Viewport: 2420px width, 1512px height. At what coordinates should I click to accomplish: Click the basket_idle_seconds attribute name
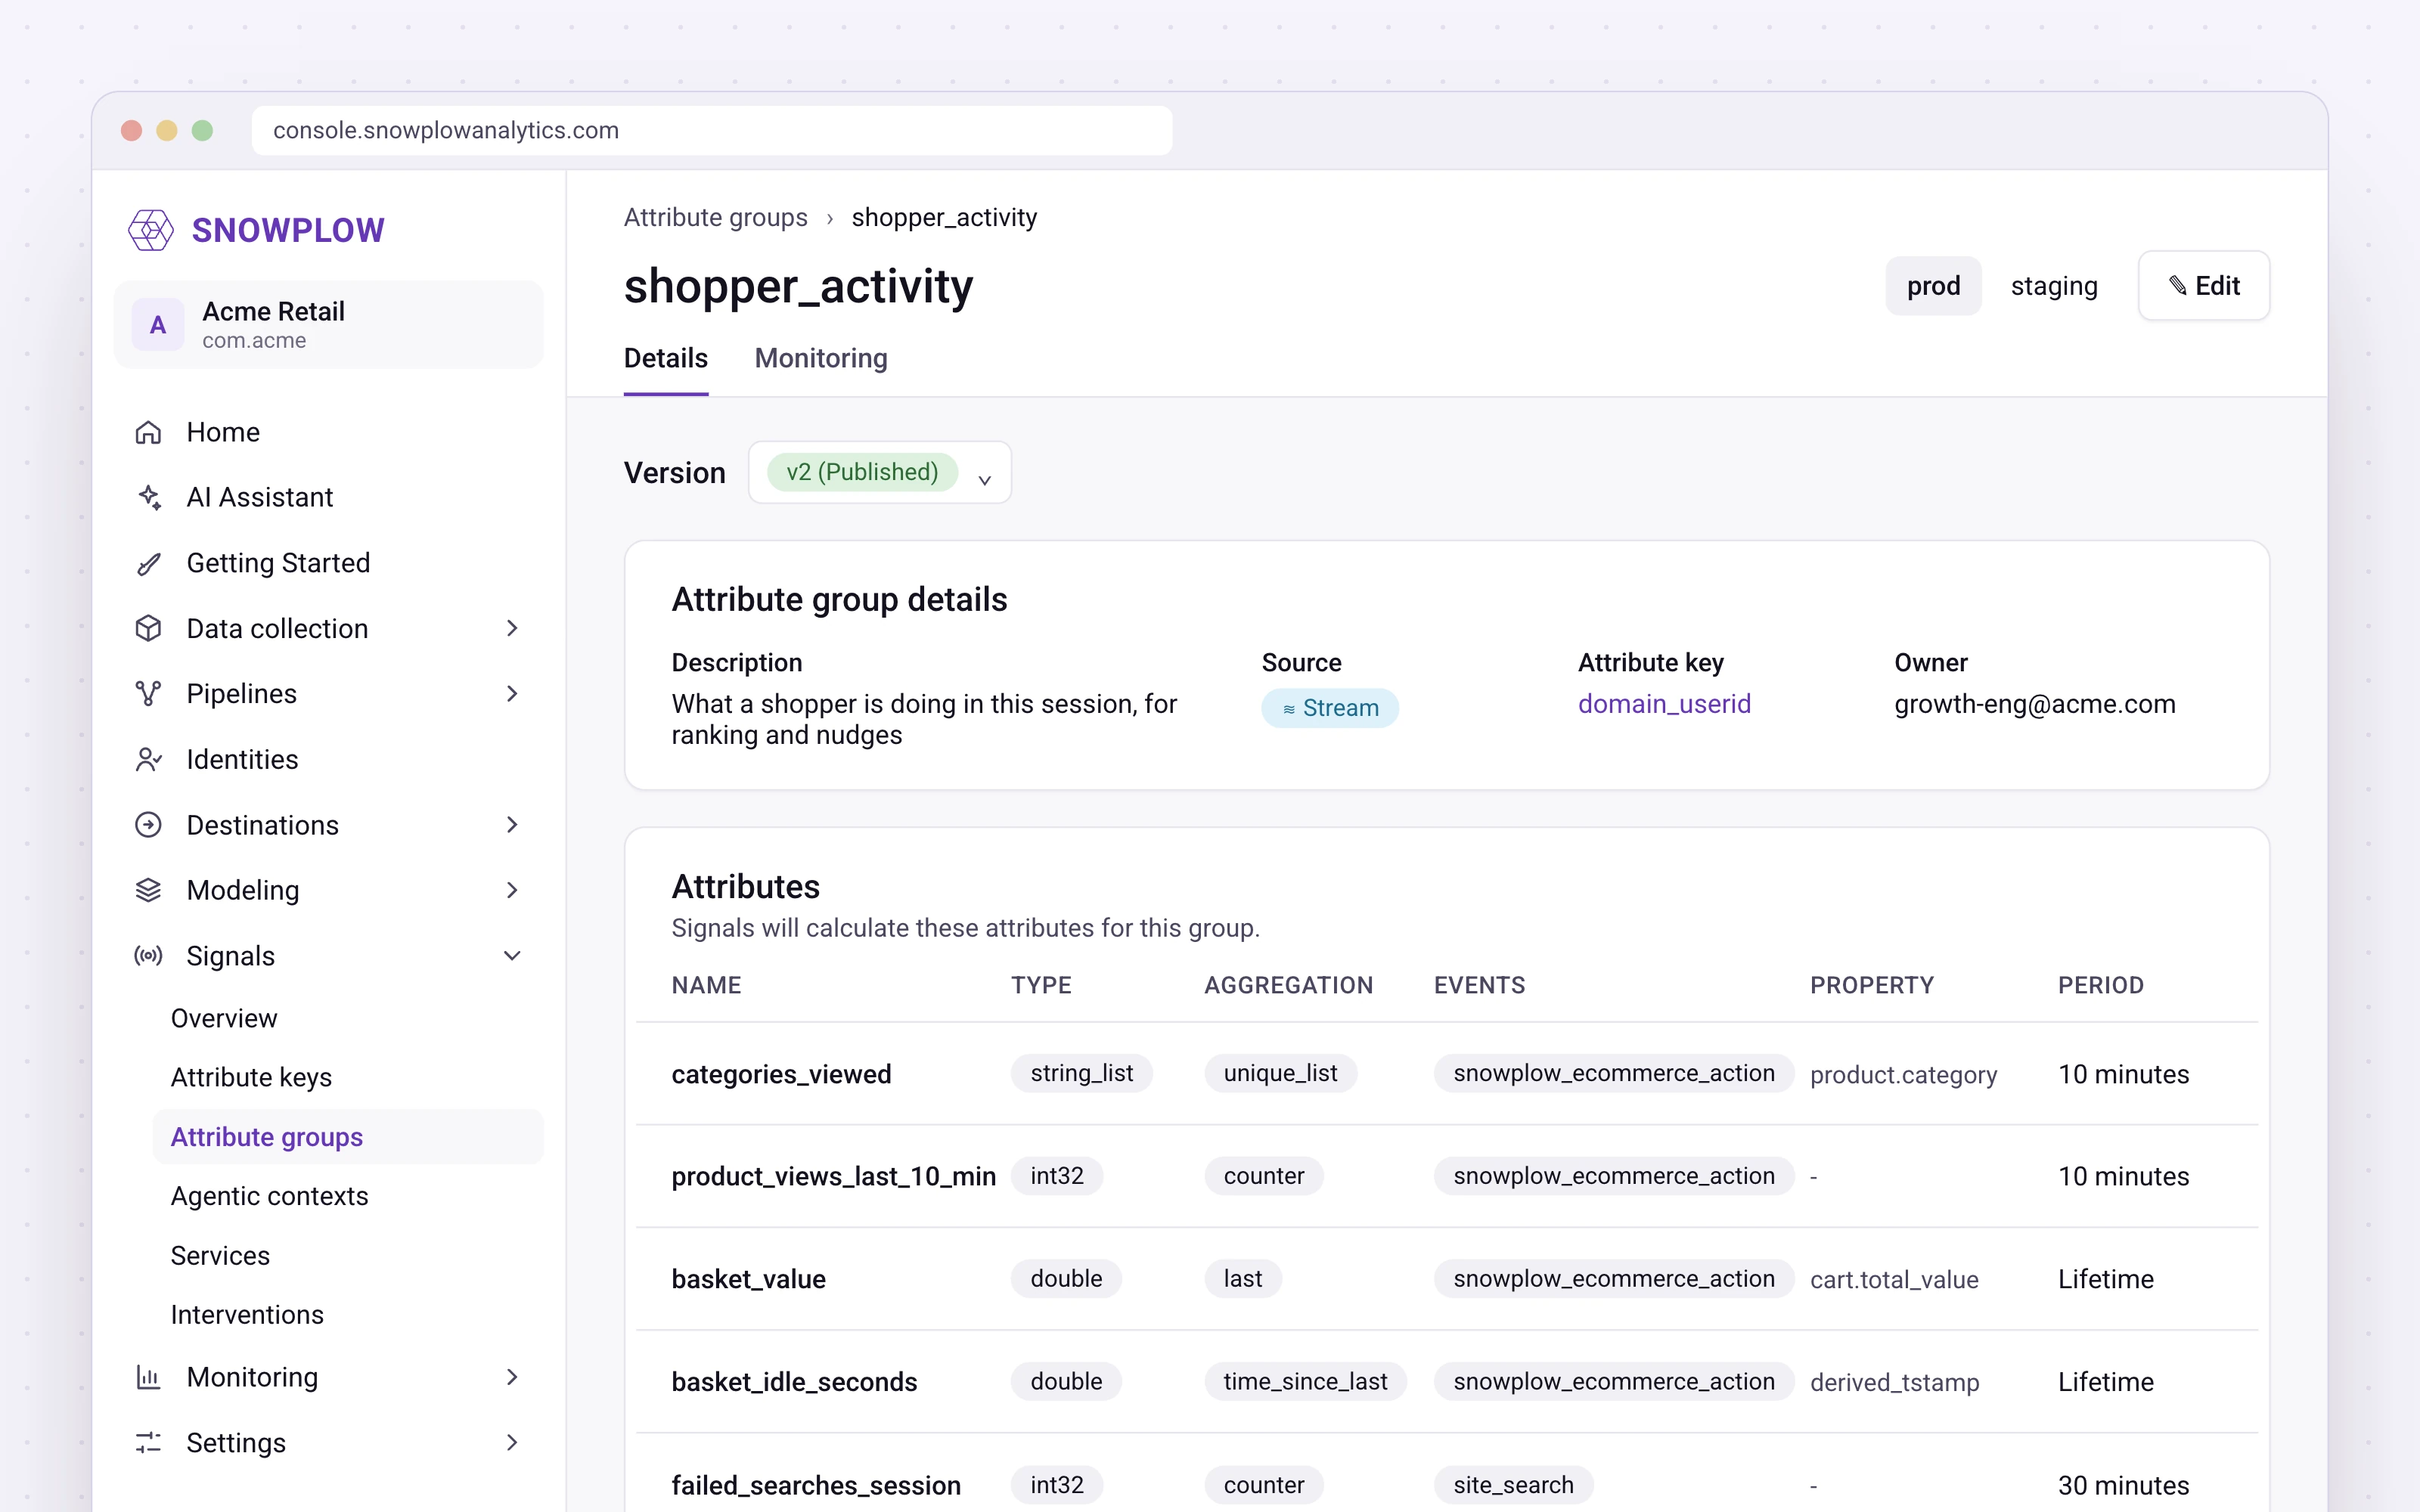click(x=794, y=1382)
